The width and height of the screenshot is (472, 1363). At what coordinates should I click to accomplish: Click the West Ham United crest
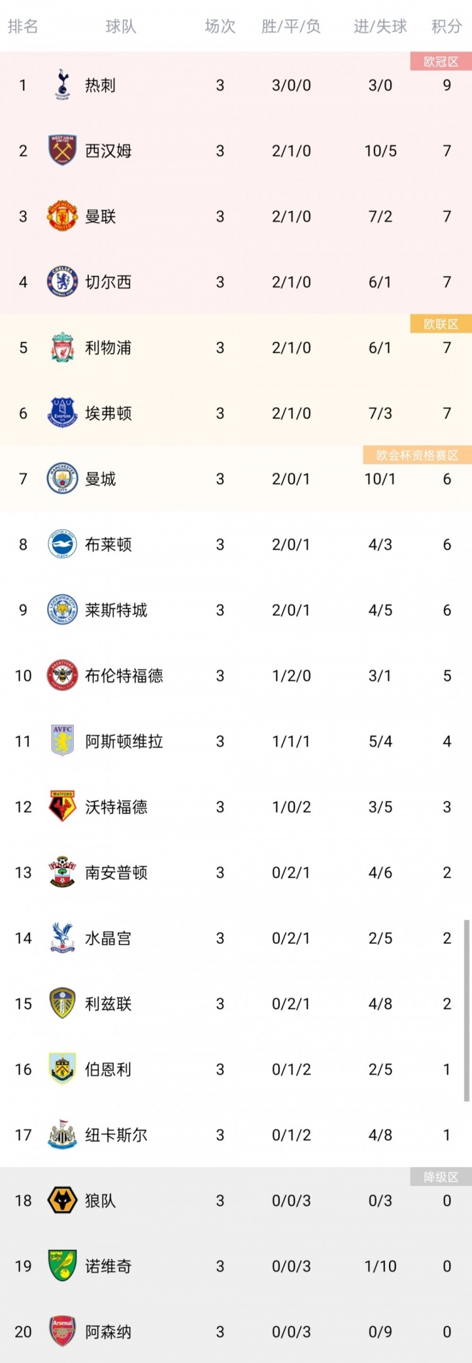tap(62, 151)
